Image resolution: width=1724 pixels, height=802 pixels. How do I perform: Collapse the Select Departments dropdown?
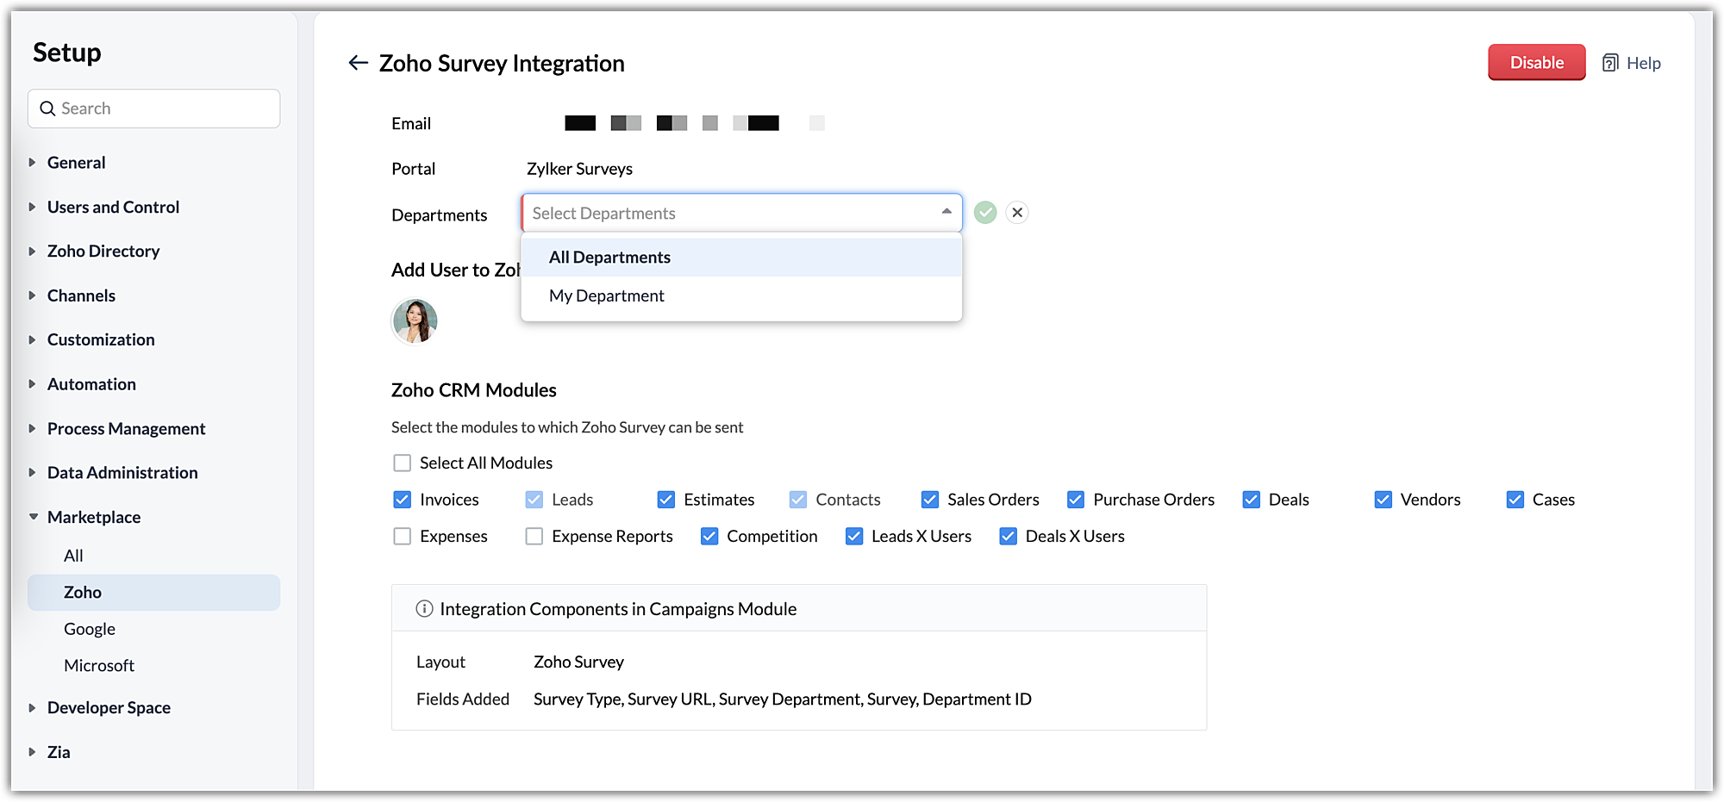tap(946, 212)
